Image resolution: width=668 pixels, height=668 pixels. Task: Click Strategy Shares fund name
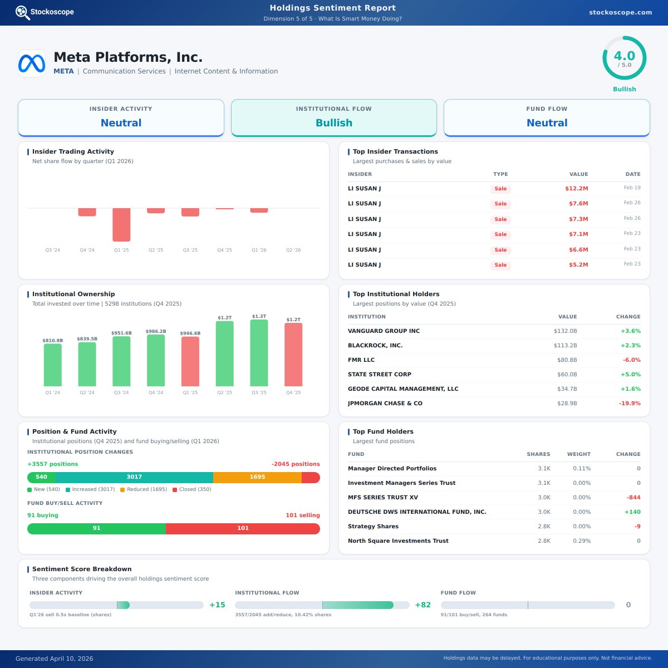(x=373, y=527)
